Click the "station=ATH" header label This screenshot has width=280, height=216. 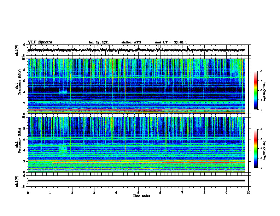click(x=131, y=42)
